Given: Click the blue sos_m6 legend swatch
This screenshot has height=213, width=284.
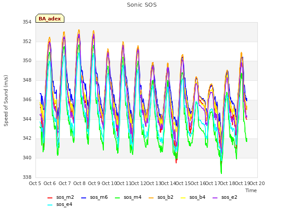Looking at the screenshot, I should tap(83, 198).
